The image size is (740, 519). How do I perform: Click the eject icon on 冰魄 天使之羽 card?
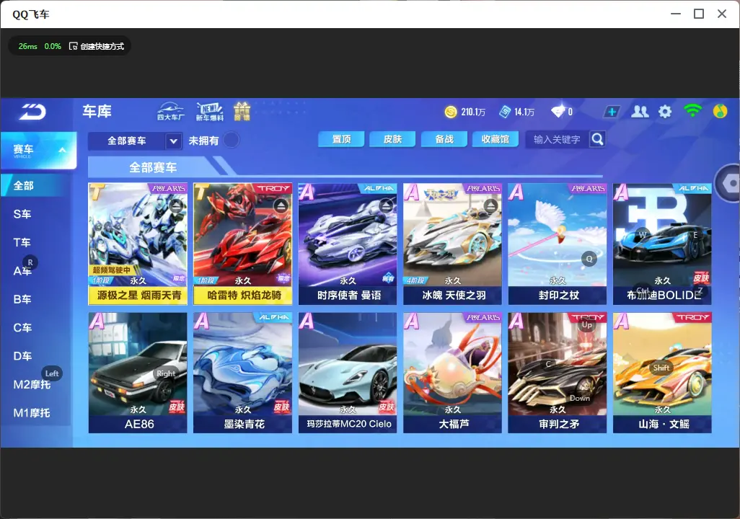pos(491,205)
